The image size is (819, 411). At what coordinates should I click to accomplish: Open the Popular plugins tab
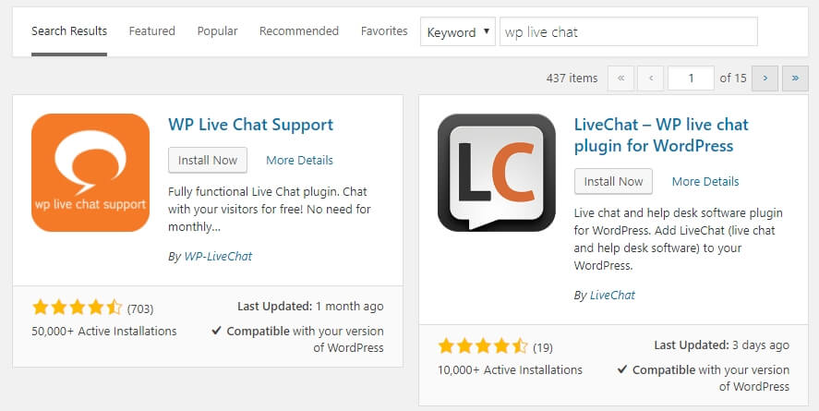tap(217, 31)
